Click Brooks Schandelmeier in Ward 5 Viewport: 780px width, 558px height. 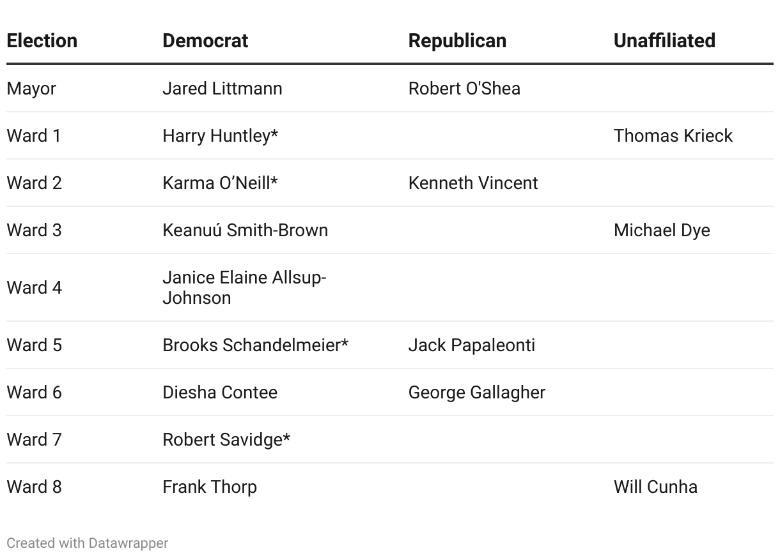click(x=255, y=345)
